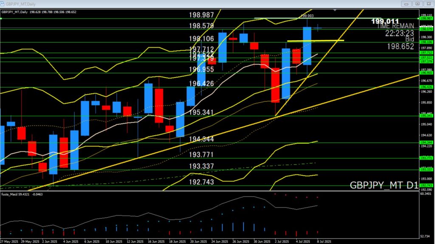Click the green 198.106 tag on price axis
The width and height of the screenshot is (435, 244).
tap(427, 42)
